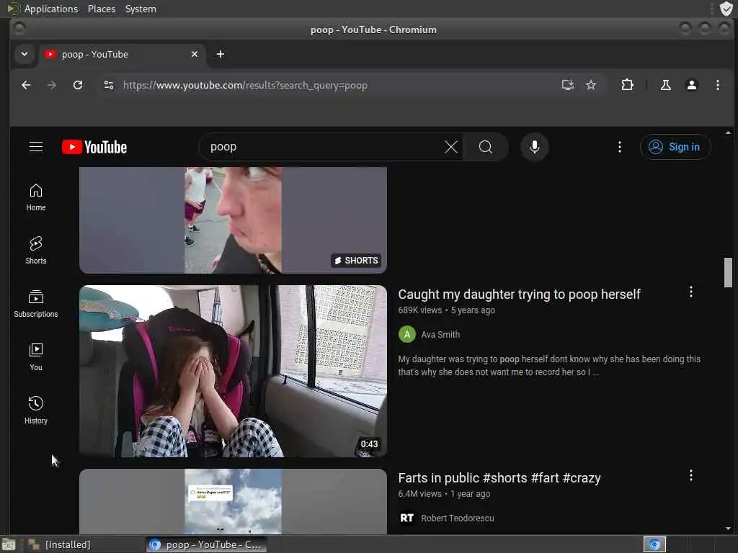738x553 pixels.
Task: View site information icon in address bar
Action: (x=109, y=85)
